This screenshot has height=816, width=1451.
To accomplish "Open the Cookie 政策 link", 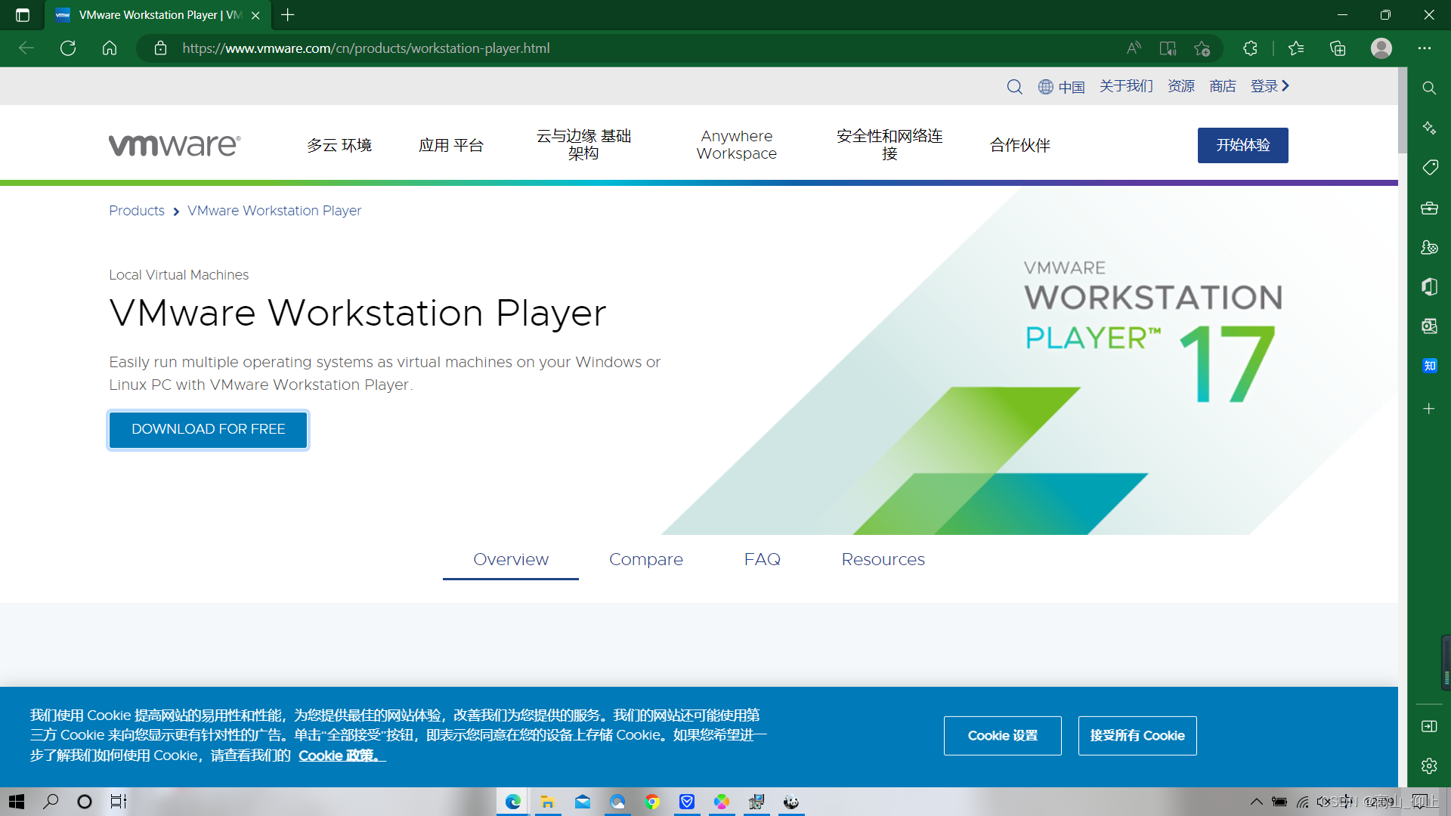I will pyautogui.click(x=342, y=756).
